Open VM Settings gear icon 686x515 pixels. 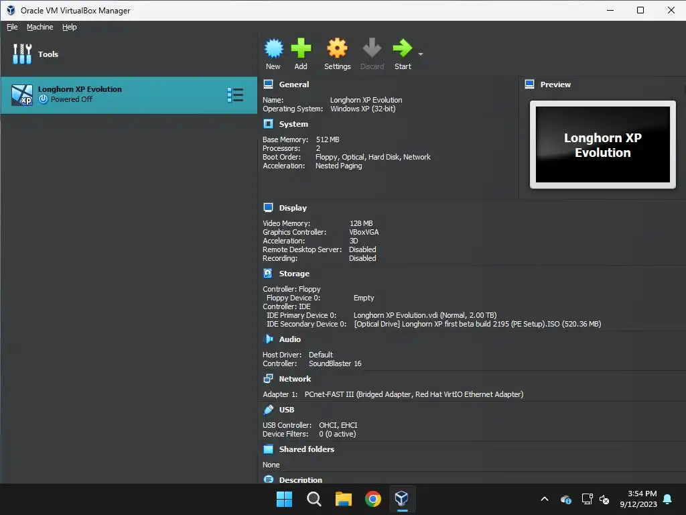pyautogui.click(x=338, y=48)
